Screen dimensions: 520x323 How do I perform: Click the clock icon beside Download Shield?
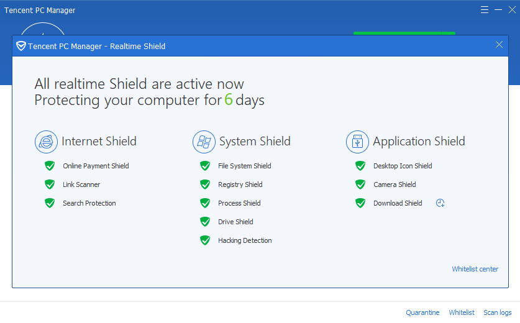440,203
